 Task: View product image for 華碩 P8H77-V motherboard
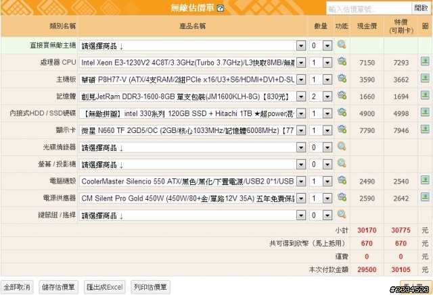point(425,78)
